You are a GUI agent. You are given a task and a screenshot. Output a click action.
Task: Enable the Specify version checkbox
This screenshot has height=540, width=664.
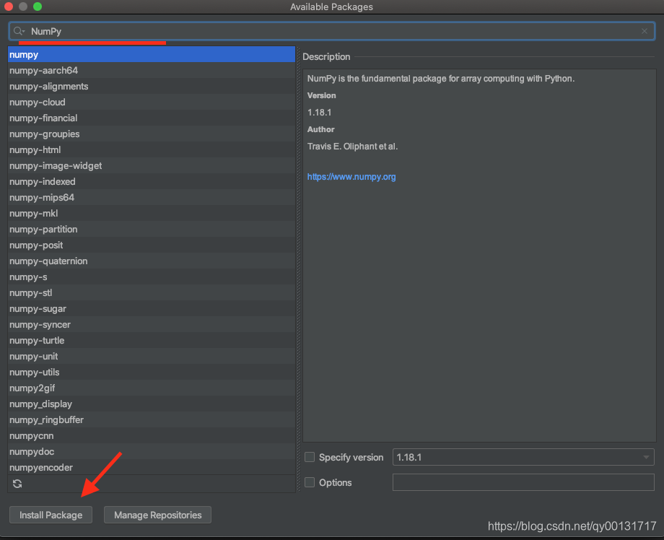pyautogui.click(x=310, y=458)
